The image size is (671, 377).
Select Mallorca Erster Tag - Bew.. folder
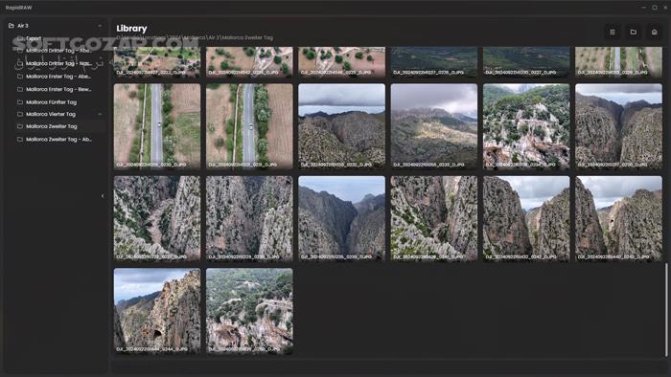(59, 89)
